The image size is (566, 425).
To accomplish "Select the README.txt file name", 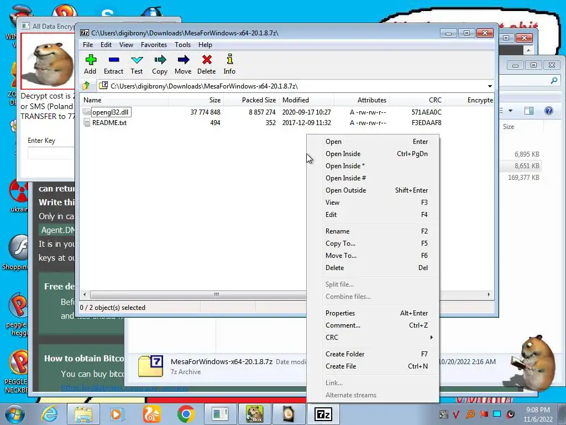I will coord(109,122).
